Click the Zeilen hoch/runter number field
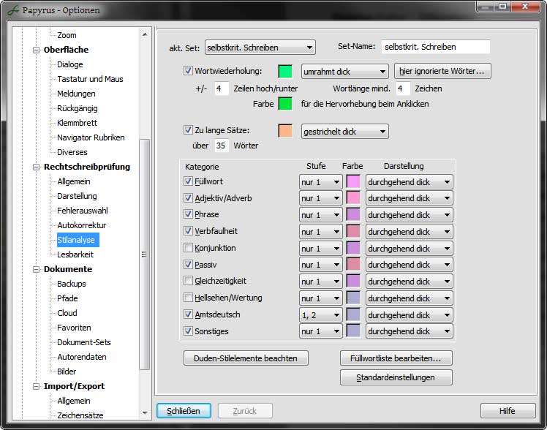The height and width of the screenshot is (430, 547). [x=221, y=88]
